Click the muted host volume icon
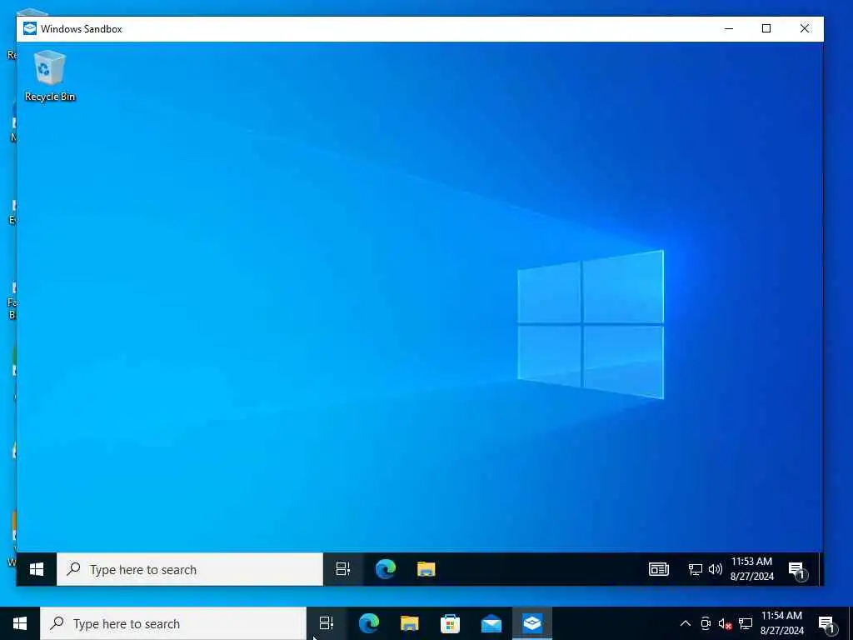The image size is (853, 640). pyautogui.click(x=725, y=623)
